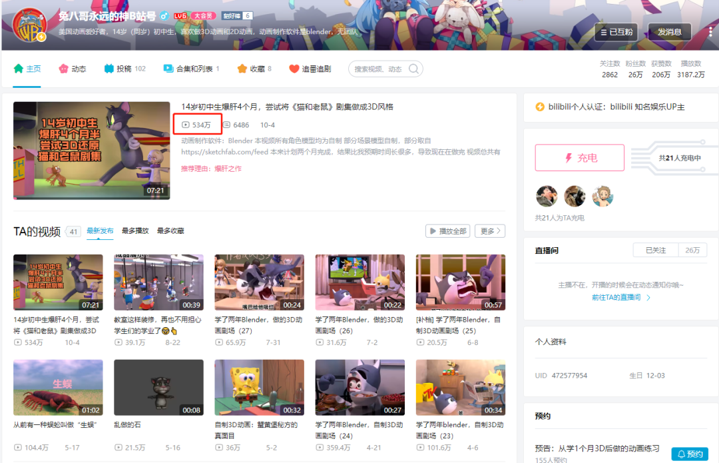Open the 动画剧场 (23) video thumbnail

pos(461,388)
